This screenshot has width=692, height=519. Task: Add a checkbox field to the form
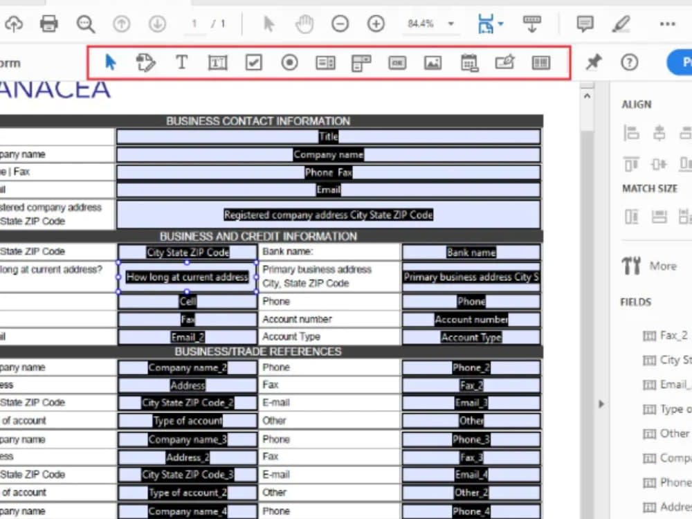pyautogui.click(x=254, y=62)
